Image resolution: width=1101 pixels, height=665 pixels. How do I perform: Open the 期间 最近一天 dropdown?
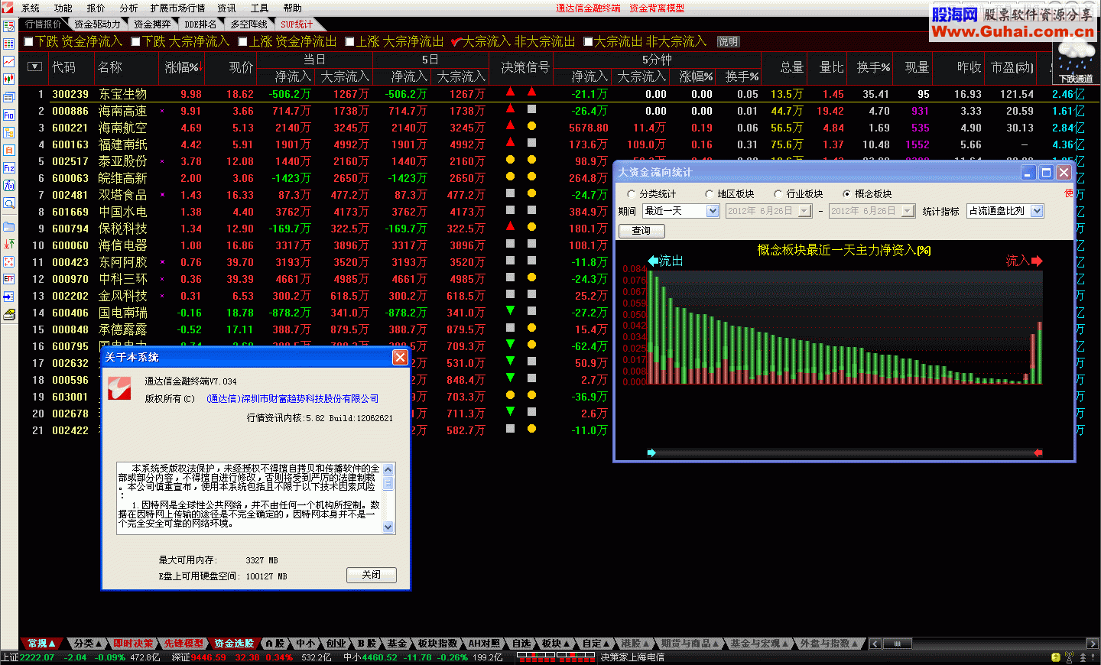(713, 211)
